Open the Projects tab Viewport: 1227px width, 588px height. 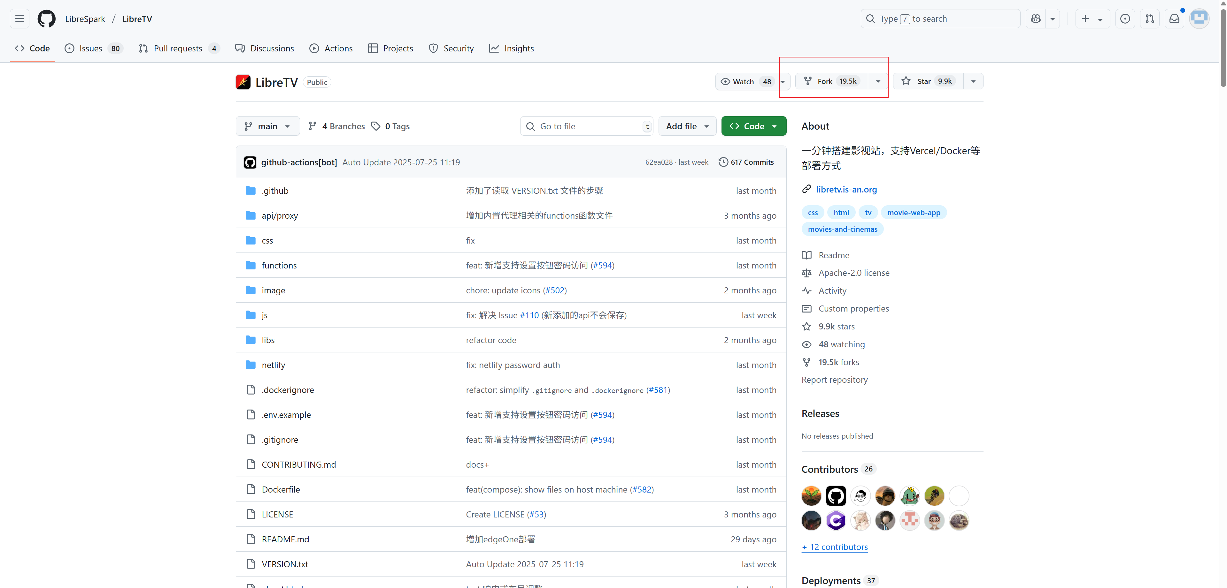(390, 48)
